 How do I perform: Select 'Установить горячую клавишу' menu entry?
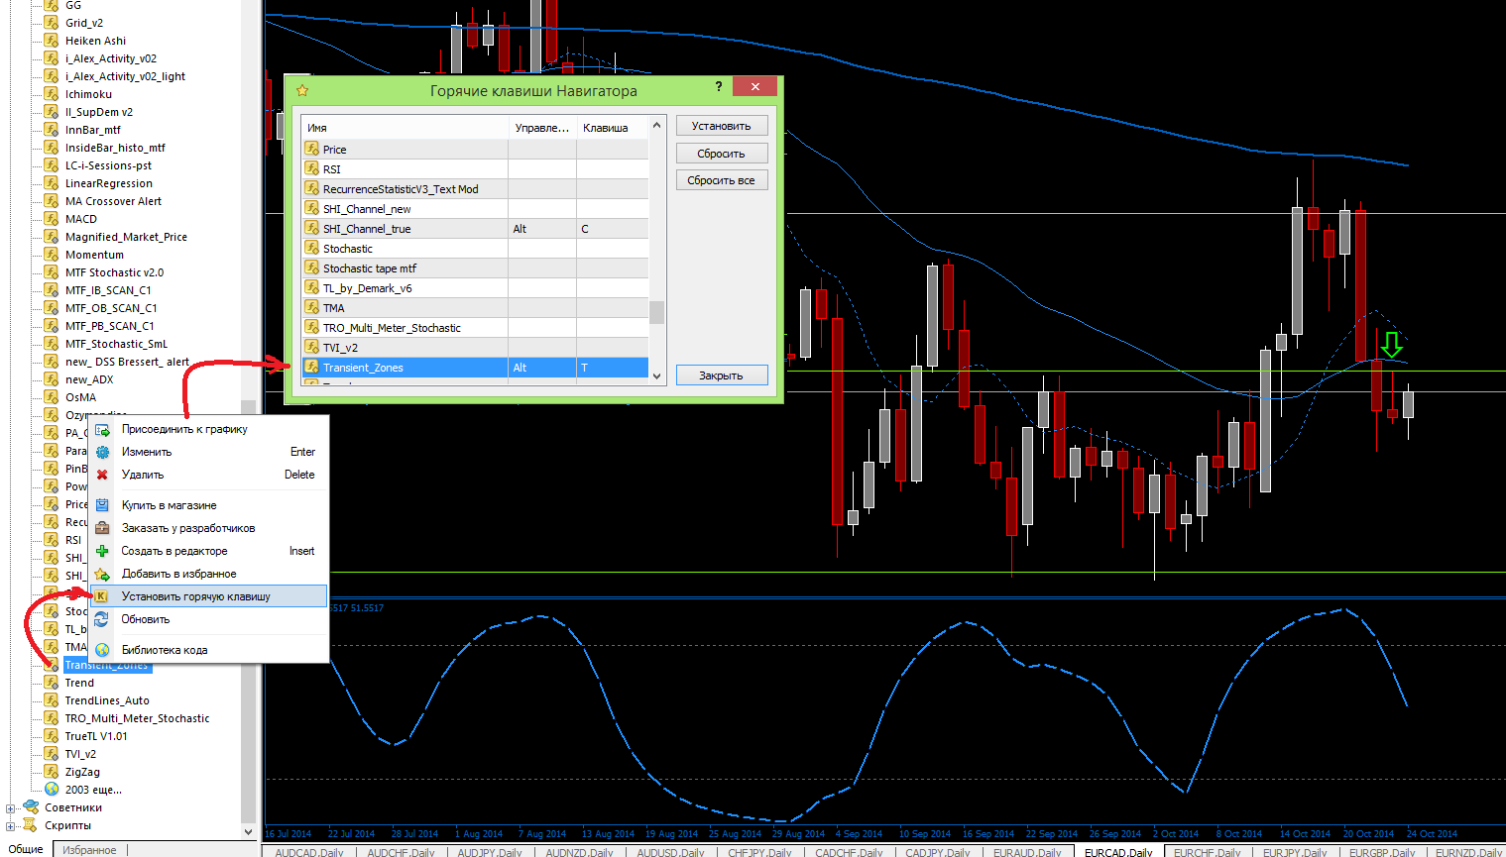[x=208, y=596]
